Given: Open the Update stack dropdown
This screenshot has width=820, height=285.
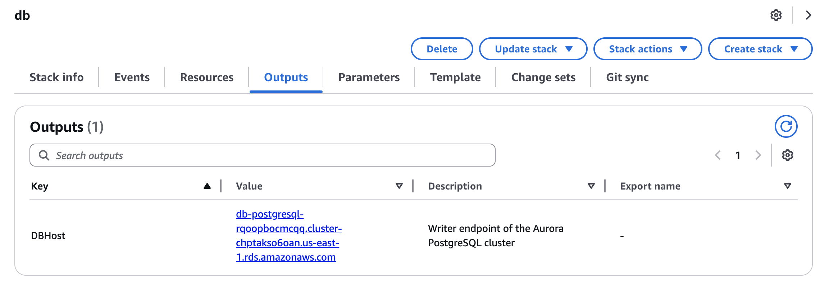Looking at the screenshot, I should [x=533, y=49].
